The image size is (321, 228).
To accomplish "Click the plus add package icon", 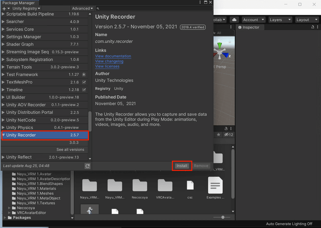I will point(4,8).
